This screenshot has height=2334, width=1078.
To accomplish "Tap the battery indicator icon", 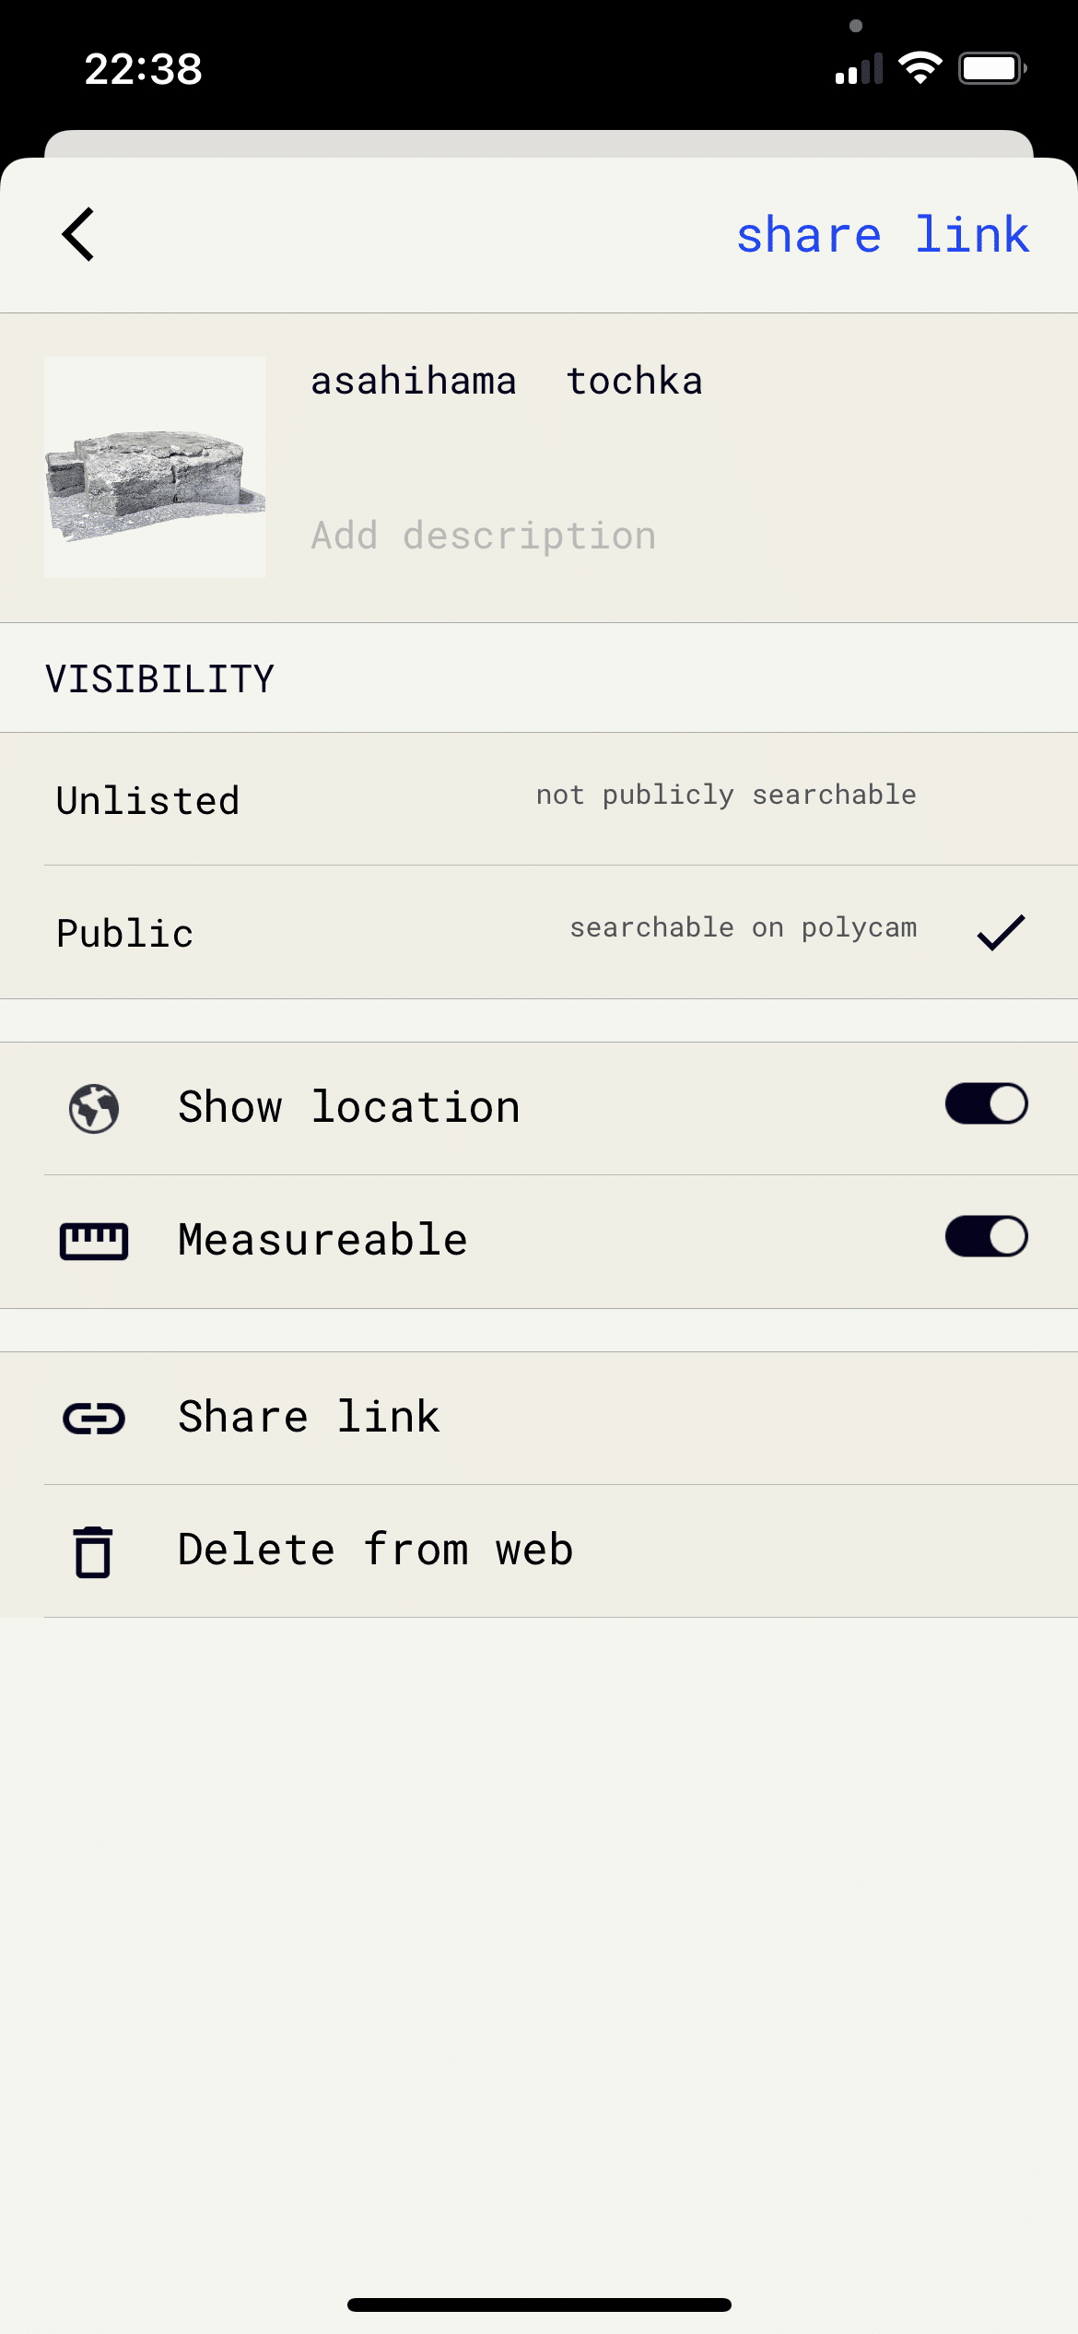I will click(x=991, y=68).
